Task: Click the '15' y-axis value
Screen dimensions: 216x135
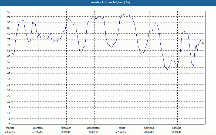Action: pos(9,107)
